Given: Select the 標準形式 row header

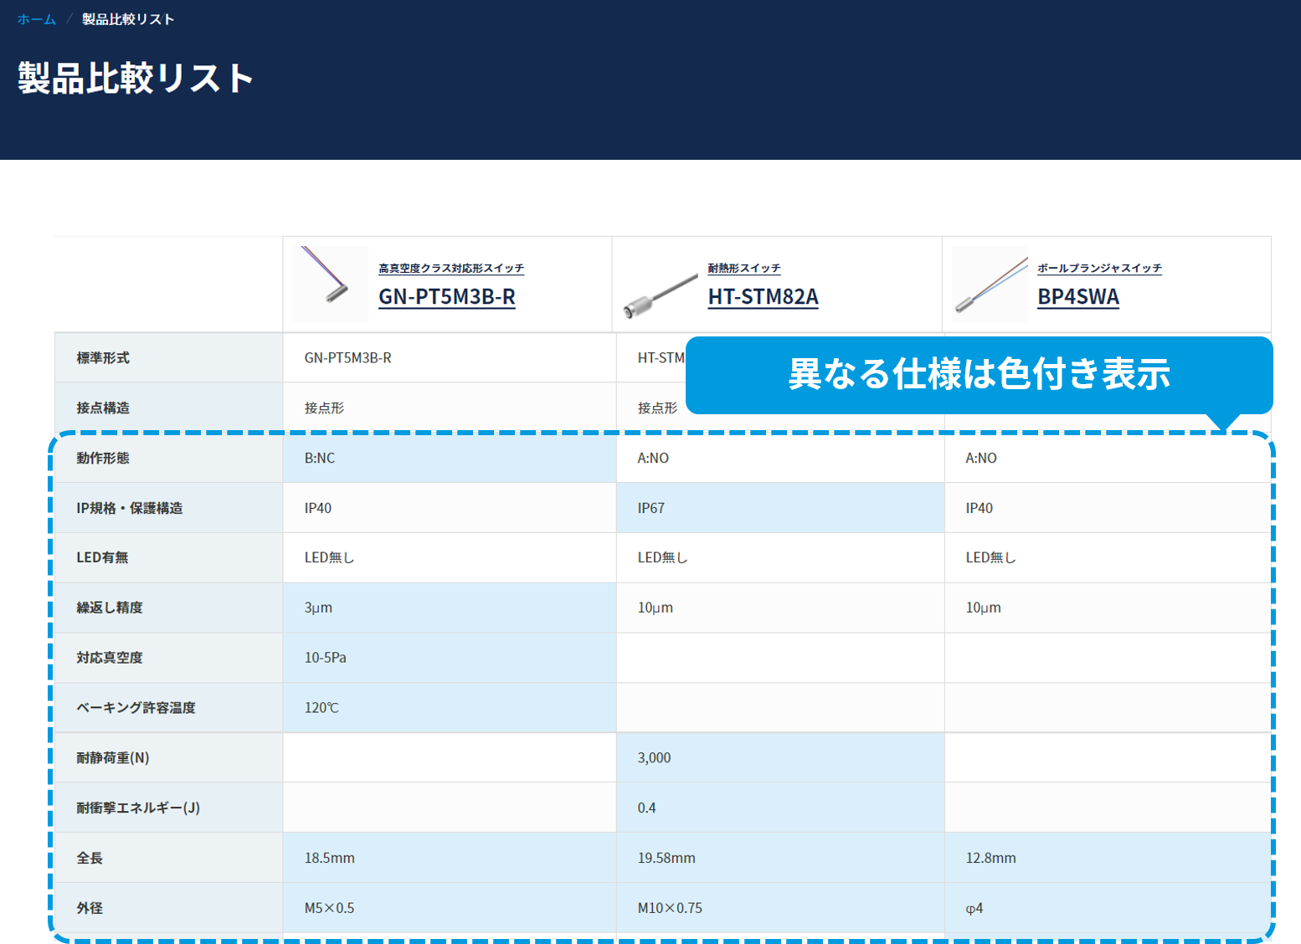Looking at the screenshot, I should [x=169, y=358].
